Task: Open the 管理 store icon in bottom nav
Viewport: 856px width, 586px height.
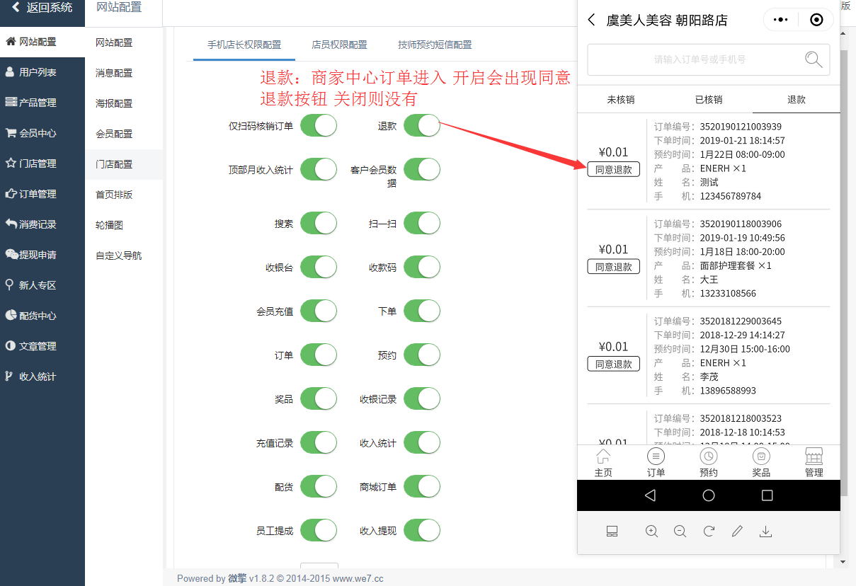Action: tap(814, 456)
